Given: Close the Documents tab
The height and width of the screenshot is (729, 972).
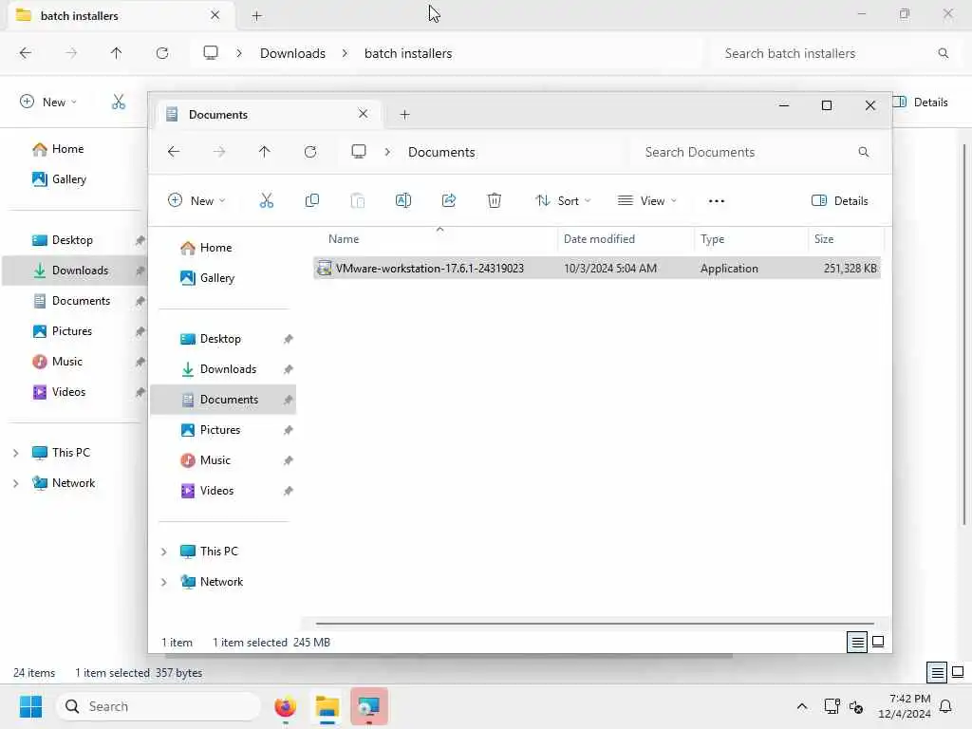Looking at the screenshot, I should (364, 114).
